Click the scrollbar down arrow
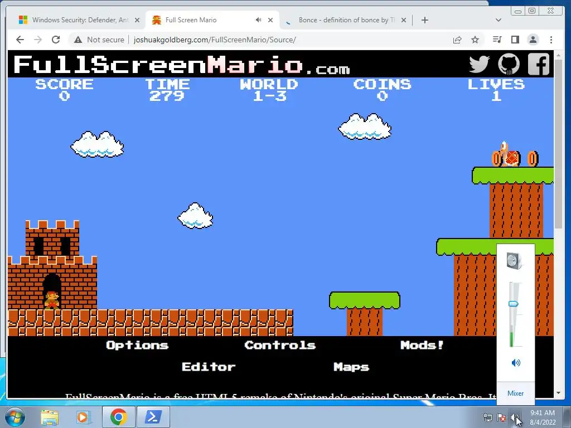Viewport: 571px width, 428px height. (x=558, y=393)
